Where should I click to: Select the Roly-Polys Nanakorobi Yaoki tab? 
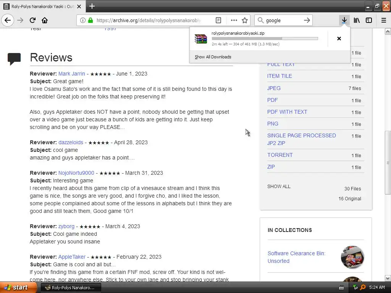42,6
